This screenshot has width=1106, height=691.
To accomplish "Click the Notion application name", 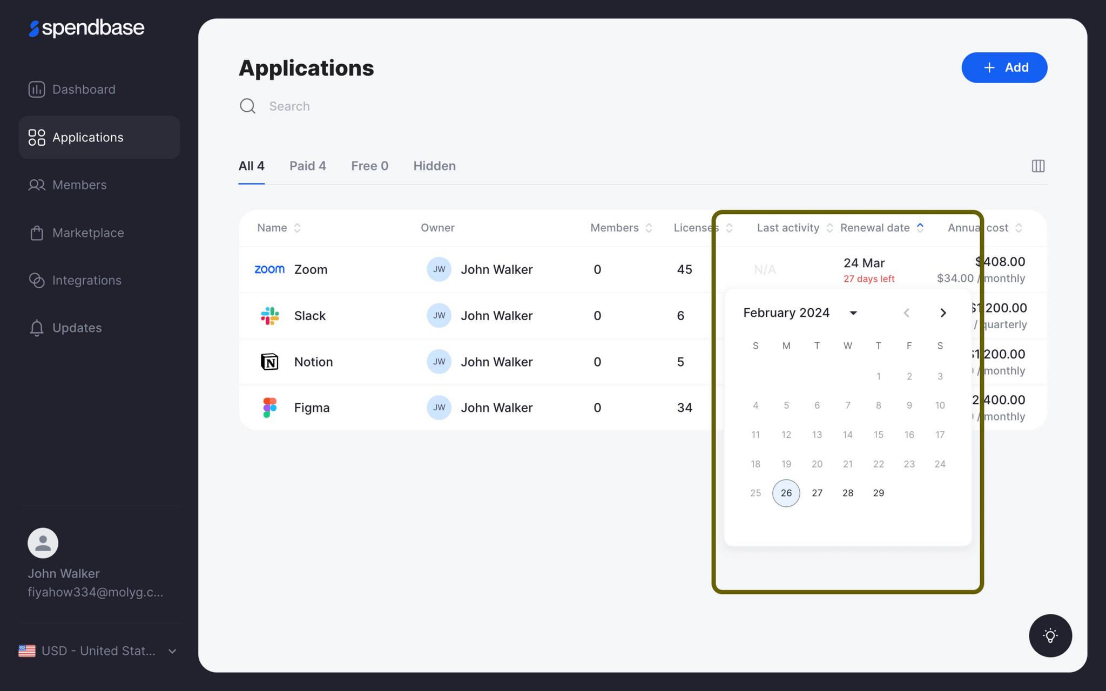I will tap(314, 362).
